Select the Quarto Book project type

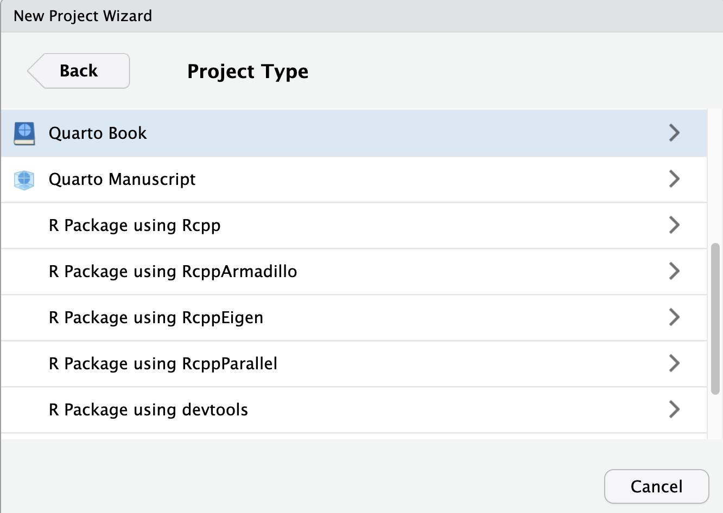98,133
